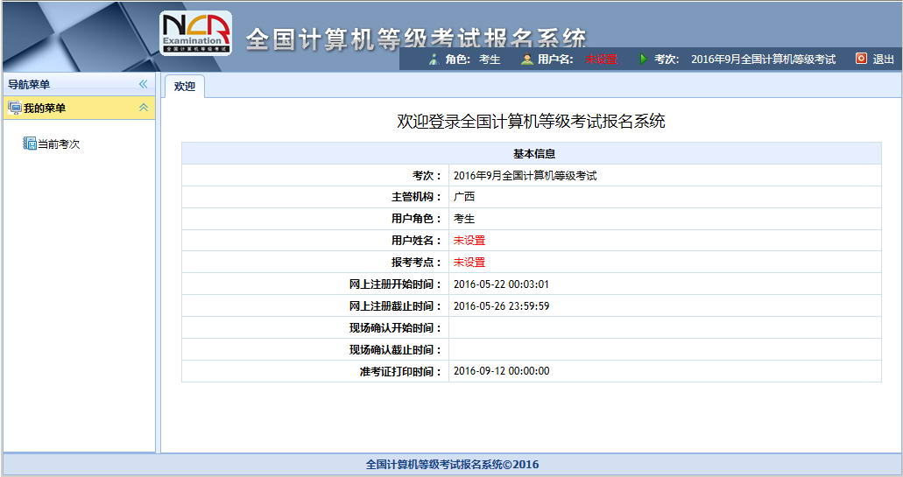Click the red 未设置 in the 报考考点 row

pos(469,263)
